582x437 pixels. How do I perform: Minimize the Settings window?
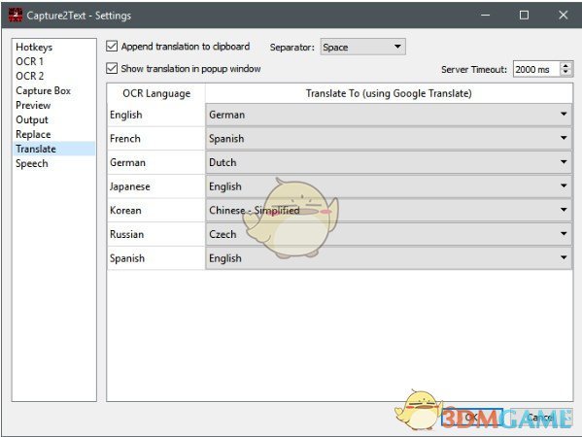[x=485, y=16]
